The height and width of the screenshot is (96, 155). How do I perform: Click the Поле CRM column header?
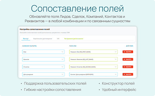coord(73,46)
